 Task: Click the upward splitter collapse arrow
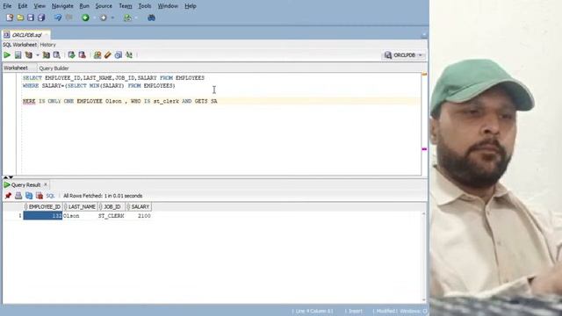5,177
